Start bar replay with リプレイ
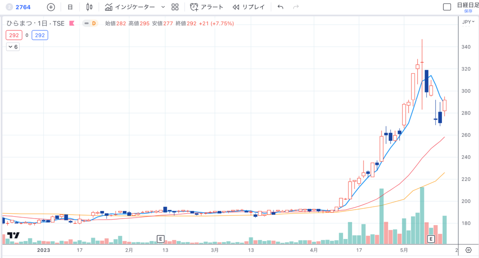The height and width of the screenshot is (258, 479). [x=248, y=7]
